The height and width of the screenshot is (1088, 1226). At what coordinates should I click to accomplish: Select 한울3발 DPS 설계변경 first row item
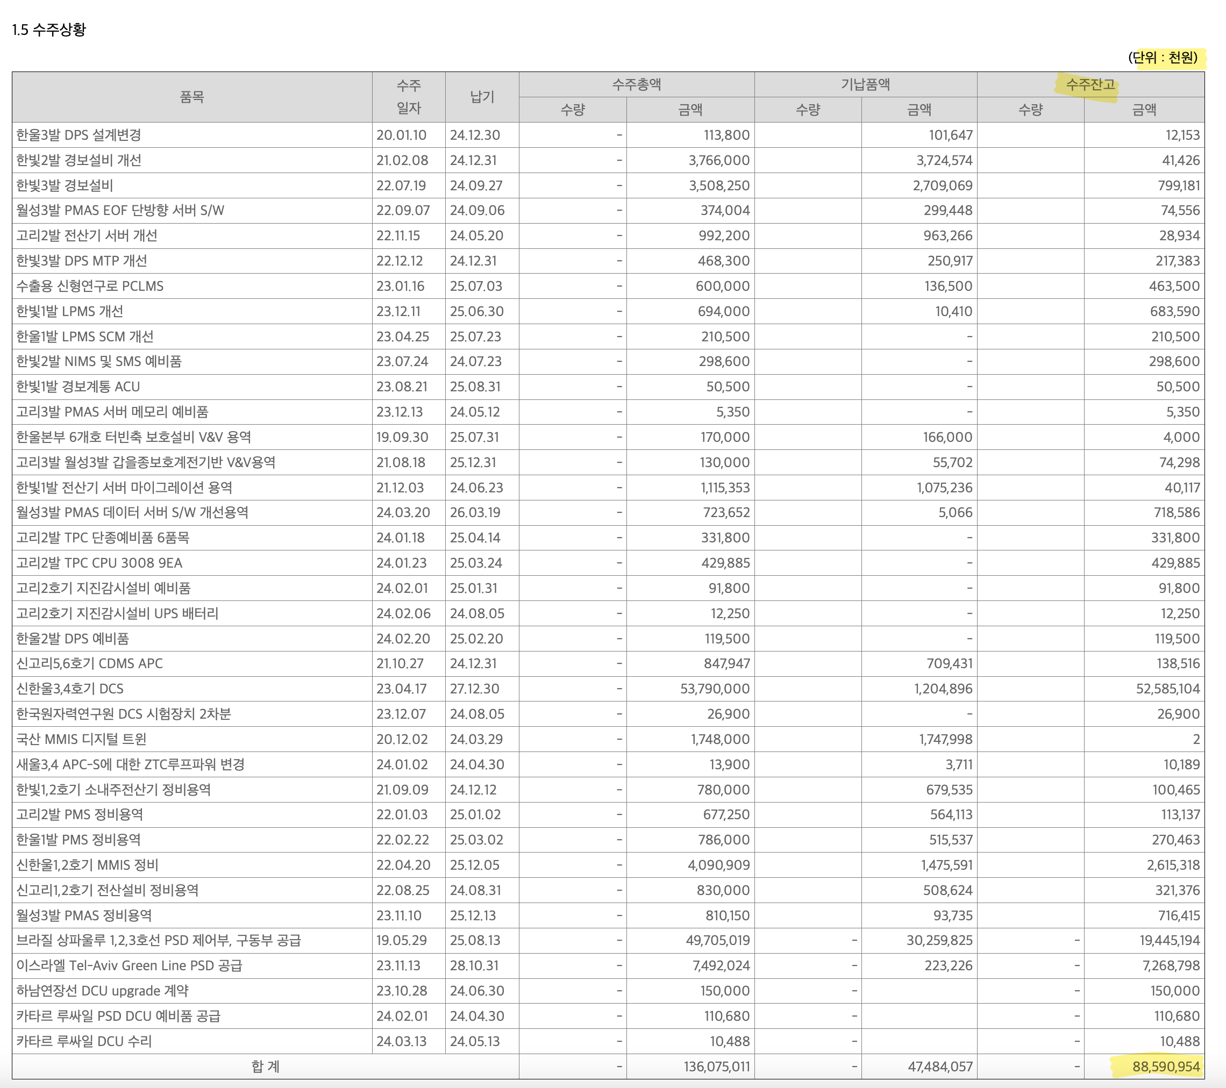tap(79, 135)
